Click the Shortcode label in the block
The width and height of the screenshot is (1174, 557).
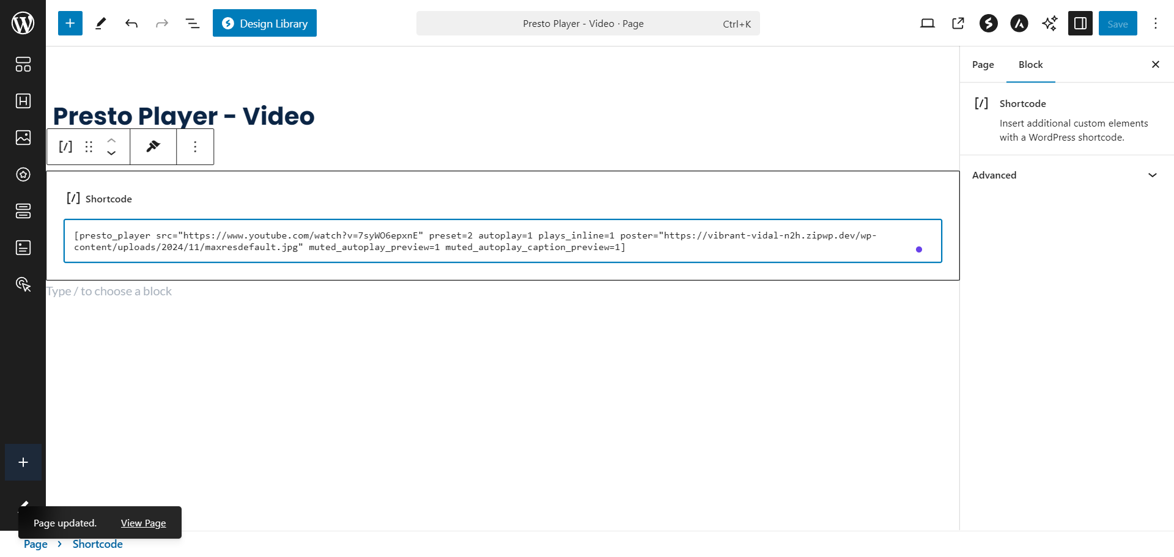(x=109, y=199)
